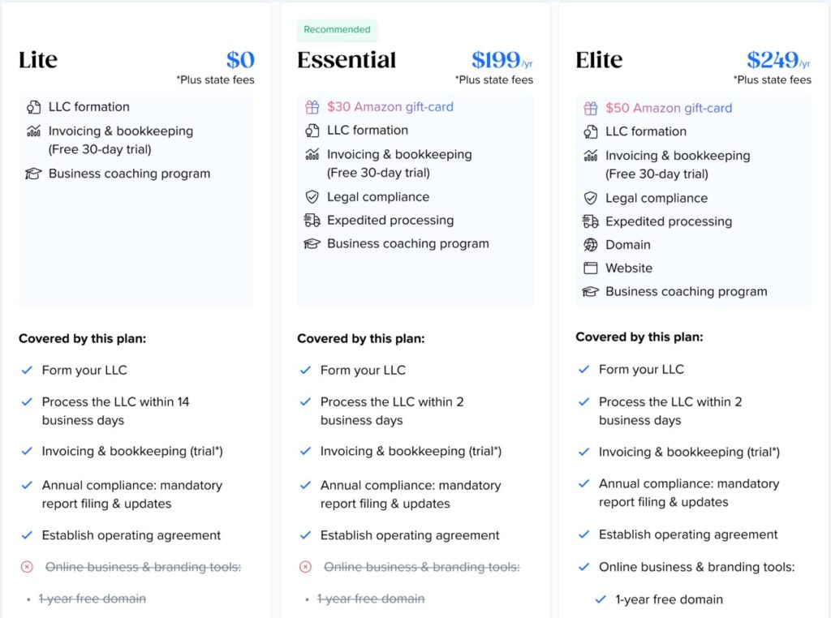Click the $50 Amazon gift-card text
Screen dimensions: 831x618
(669, 108)
